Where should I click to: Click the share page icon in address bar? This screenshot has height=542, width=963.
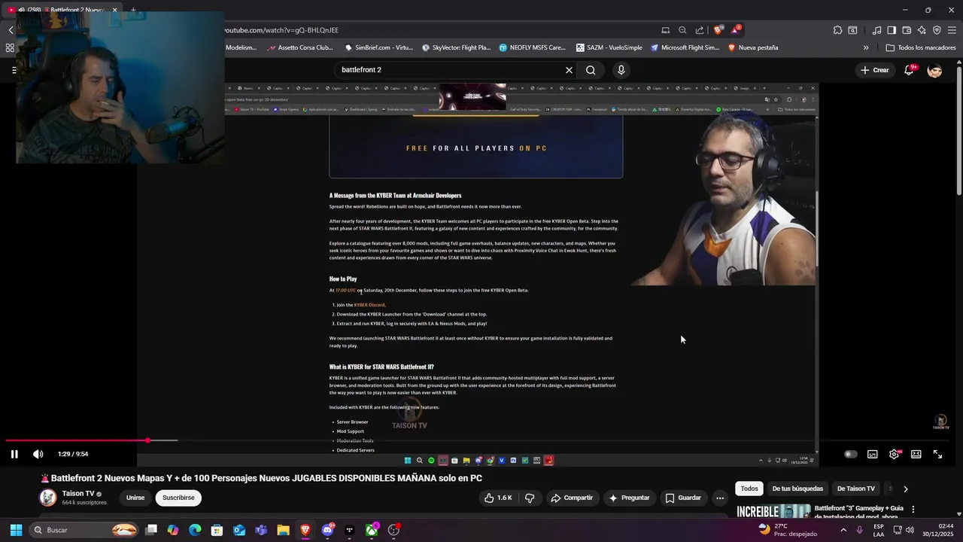click(700, 30)
